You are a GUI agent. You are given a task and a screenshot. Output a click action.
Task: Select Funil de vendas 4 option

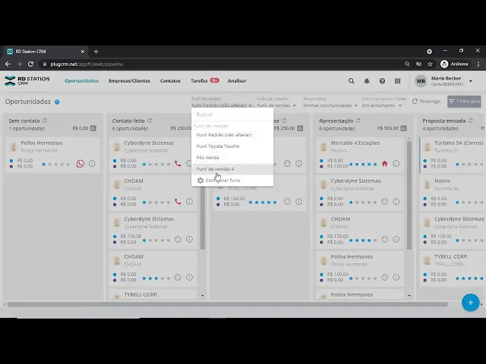(x=232, y=169)
